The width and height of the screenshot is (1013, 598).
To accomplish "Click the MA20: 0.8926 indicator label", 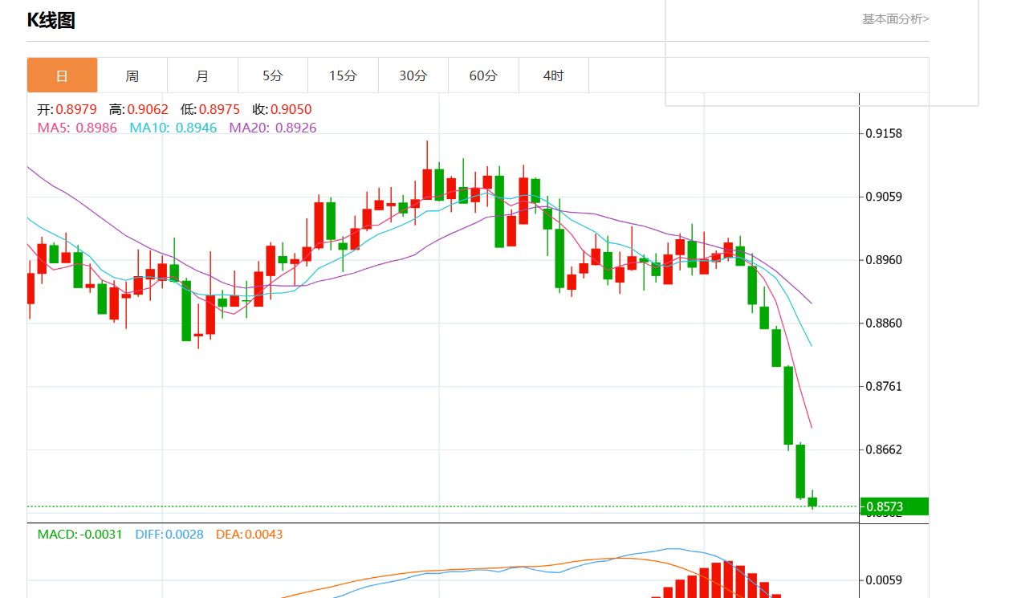I will coord(273,128).
